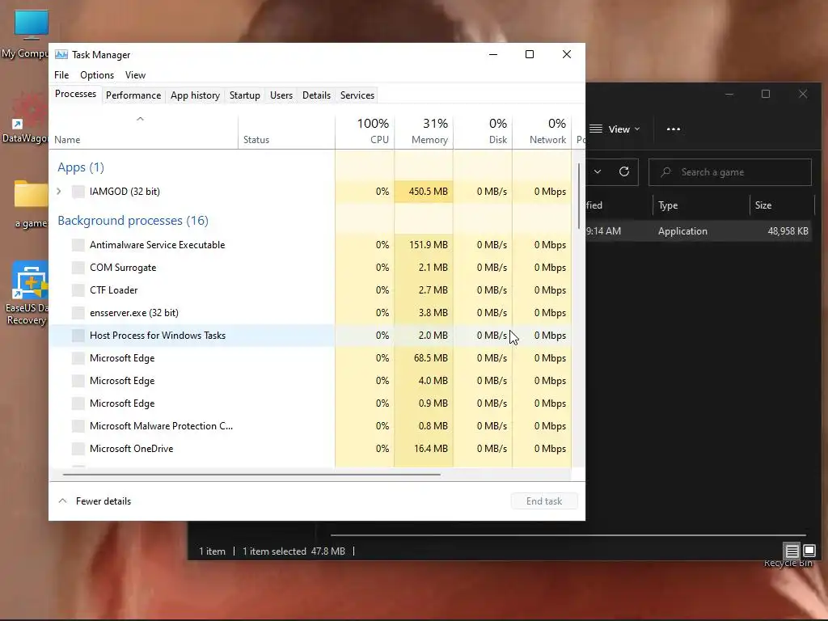Click the Task Manager title bar icon
The width and height of the screenshot is (828, 621).
[x=61, y=54]
